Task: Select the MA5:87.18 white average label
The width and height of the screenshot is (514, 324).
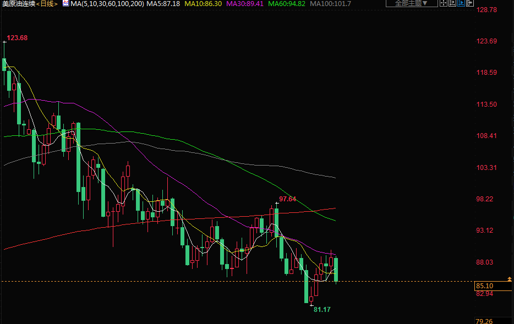Action: coord(163,3)
